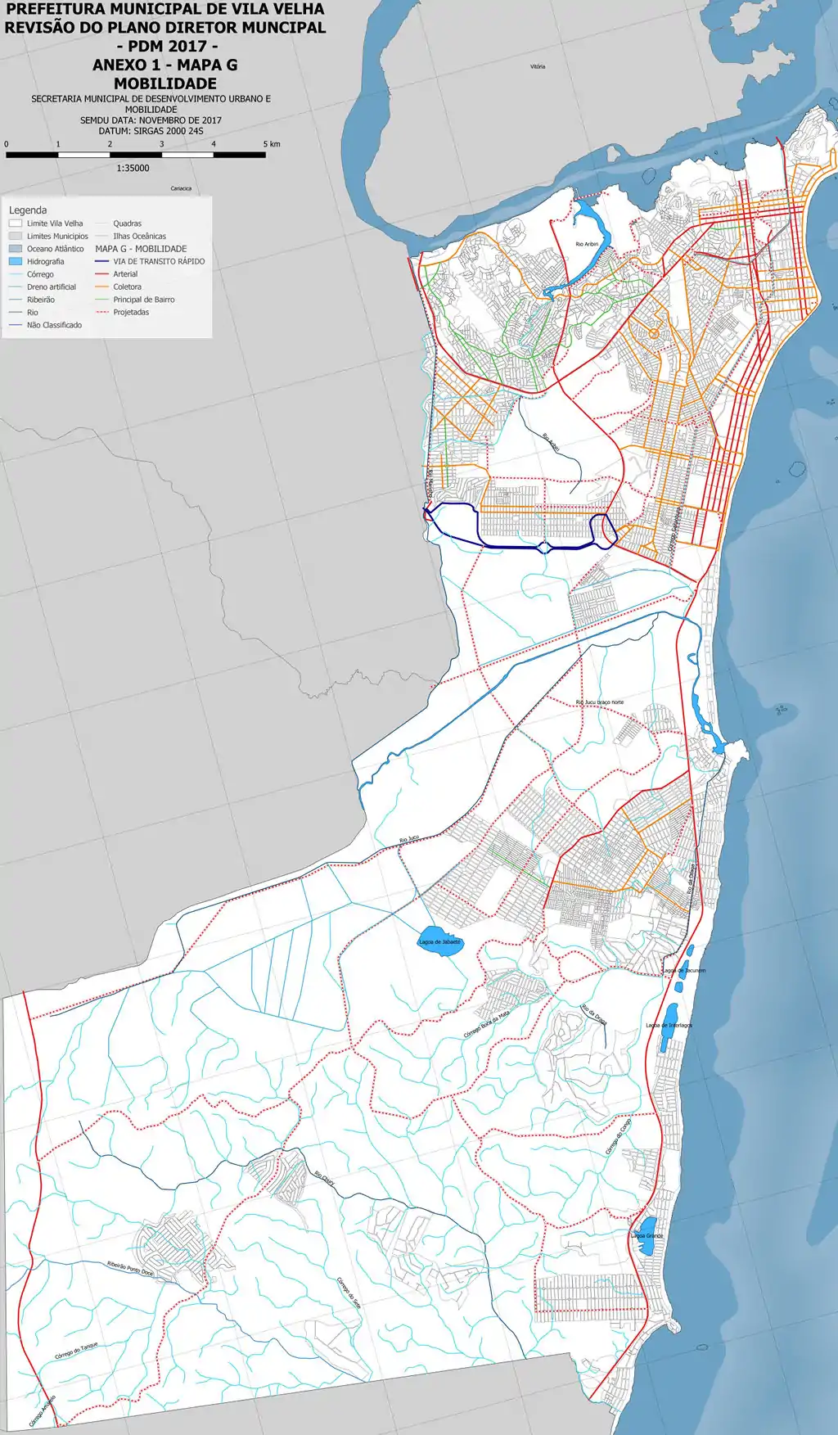Click the Limites Municipios legend symbol
Screen dimensions: 838x1435
(16, 237)
